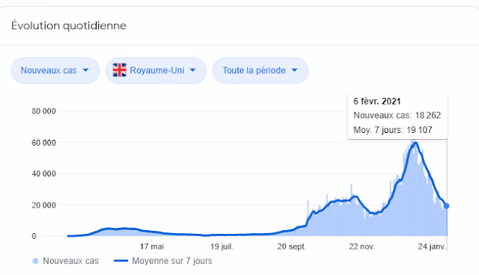Click the Nouveaux cas legend text
479x275 pixels.
tap(70, 261)
